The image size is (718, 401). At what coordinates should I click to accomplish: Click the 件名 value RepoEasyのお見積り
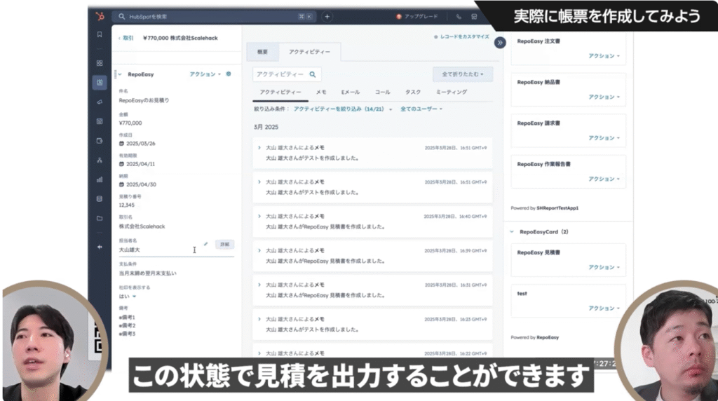click(144, 100)
